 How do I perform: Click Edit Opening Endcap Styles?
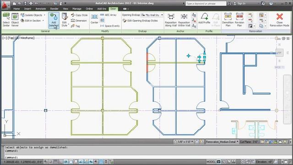coord(140,21)
